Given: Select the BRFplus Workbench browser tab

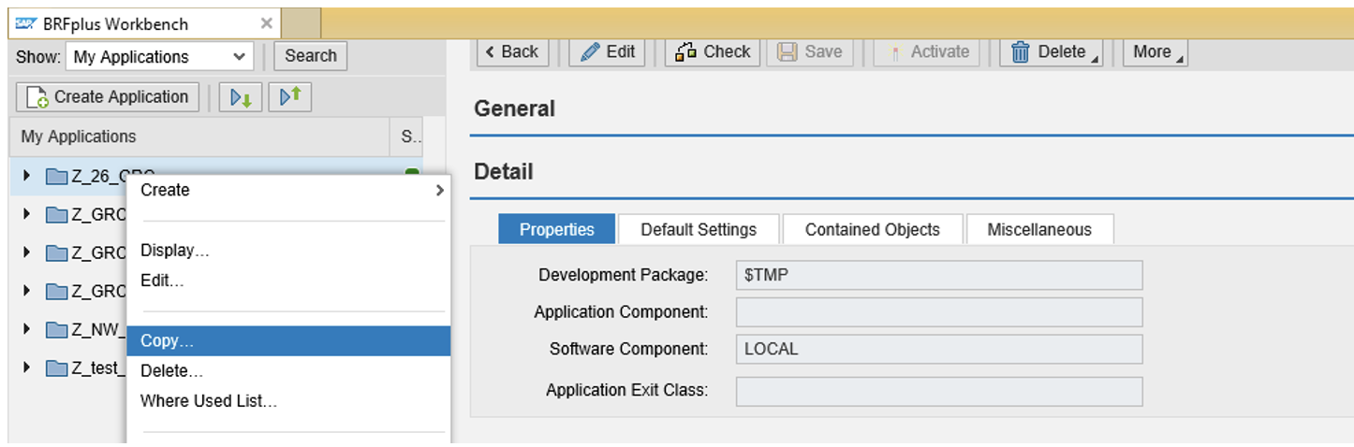Looking at the screenshot, I should (x=144, y=23).
